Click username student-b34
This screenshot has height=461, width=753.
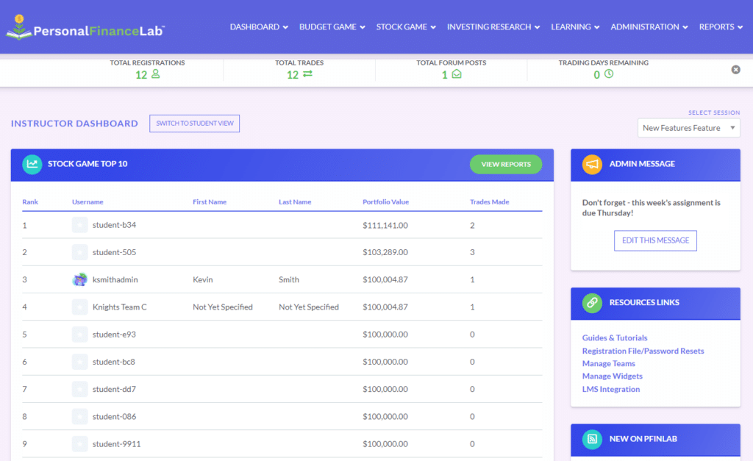[114, 225]
